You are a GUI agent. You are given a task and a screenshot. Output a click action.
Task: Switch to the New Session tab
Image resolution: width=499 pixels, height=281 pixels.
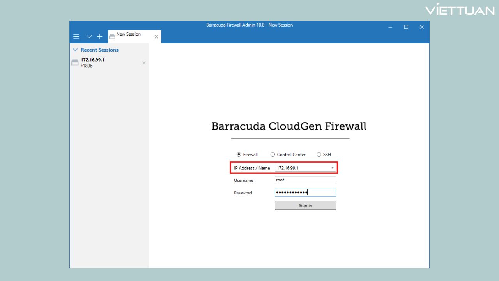click(x=129, y=34)
